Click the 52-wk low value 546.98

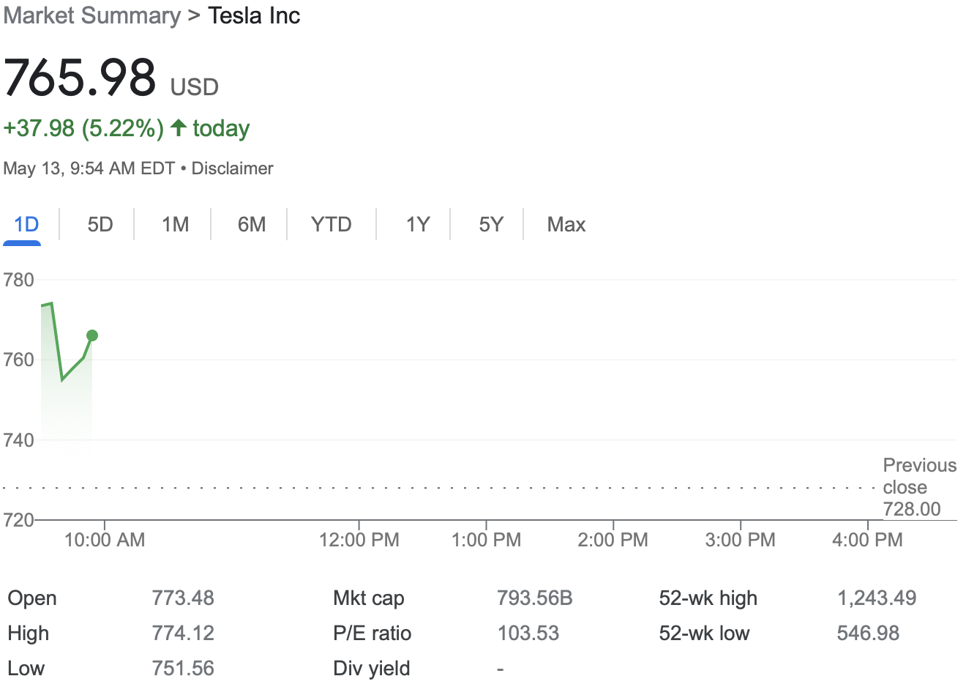tap(868, 633)
